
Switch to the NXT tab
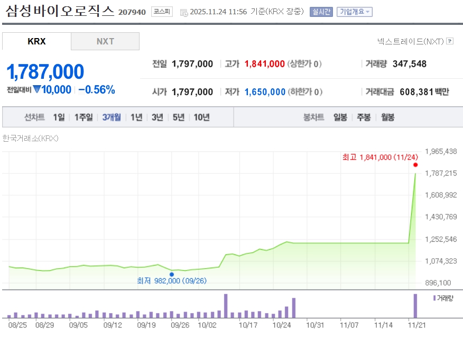tap(105, 41)
